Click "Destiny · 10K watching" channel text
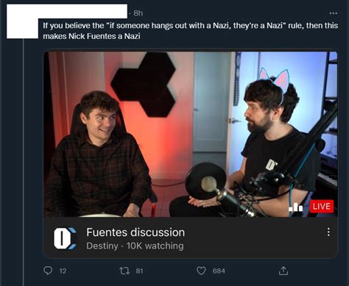This screenshot has width=349, height=286. (x=135, y=246)
